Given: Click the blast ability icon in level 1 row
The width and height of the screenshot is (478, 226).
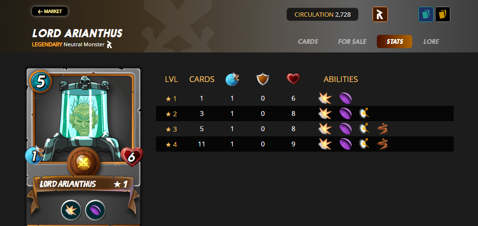Looking at the screenshot, I should point(325,98).
